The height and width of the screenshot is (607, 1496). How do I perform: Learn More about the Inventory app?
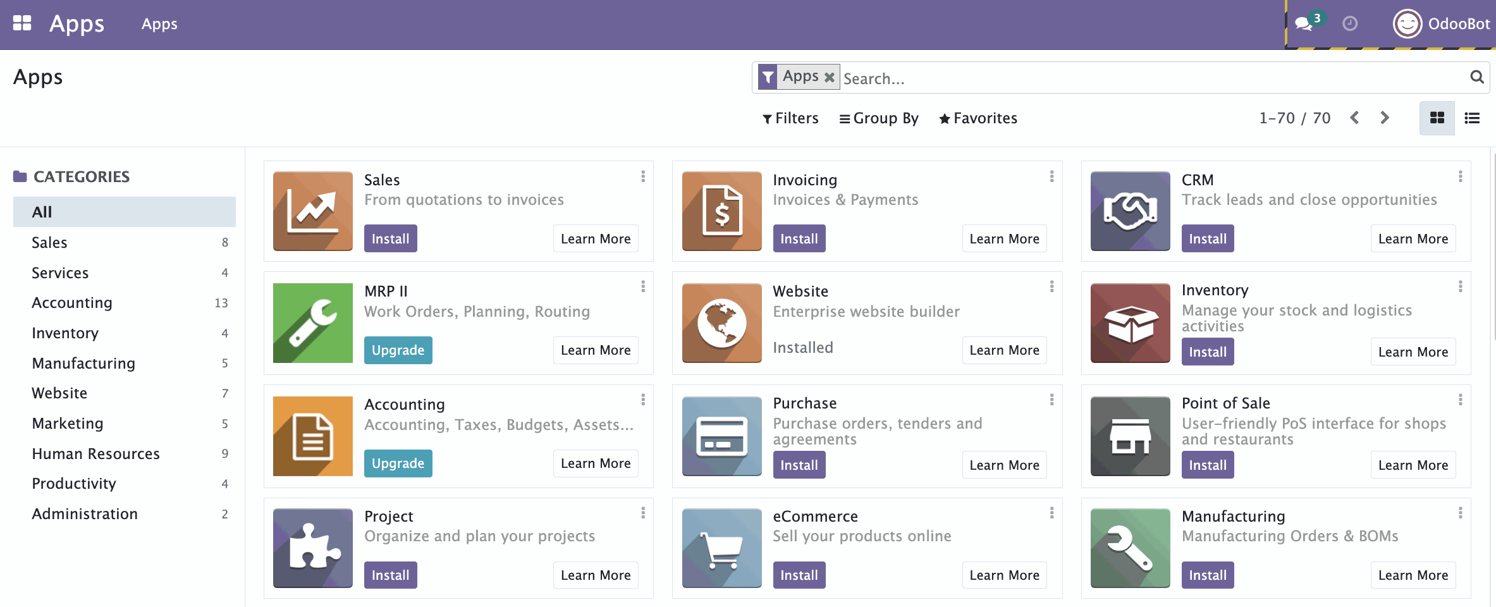tap(1413, 352)
